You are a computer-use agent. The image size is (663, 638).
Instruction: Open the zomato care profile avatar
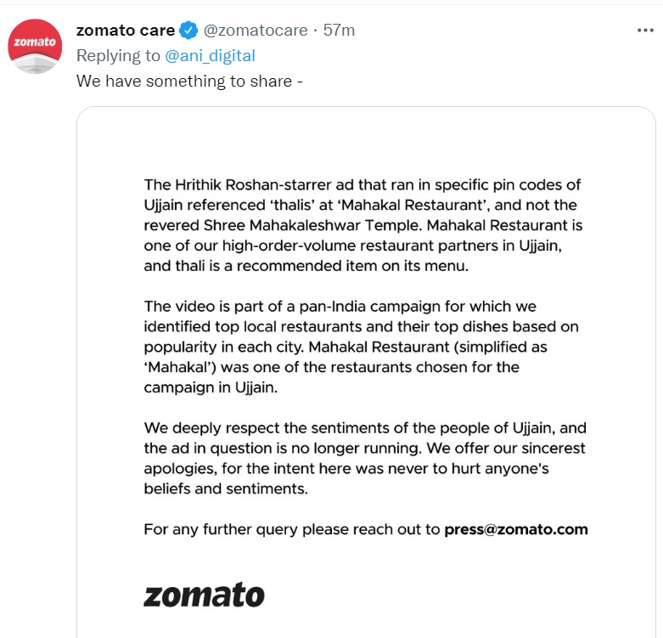click(x=35, y=46)
